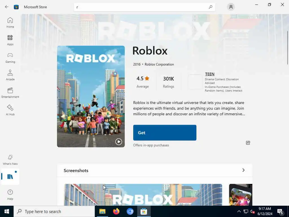289x217 pixels.
Task: Open the Library icon in sidebar
Action: (x=10, y=177)
